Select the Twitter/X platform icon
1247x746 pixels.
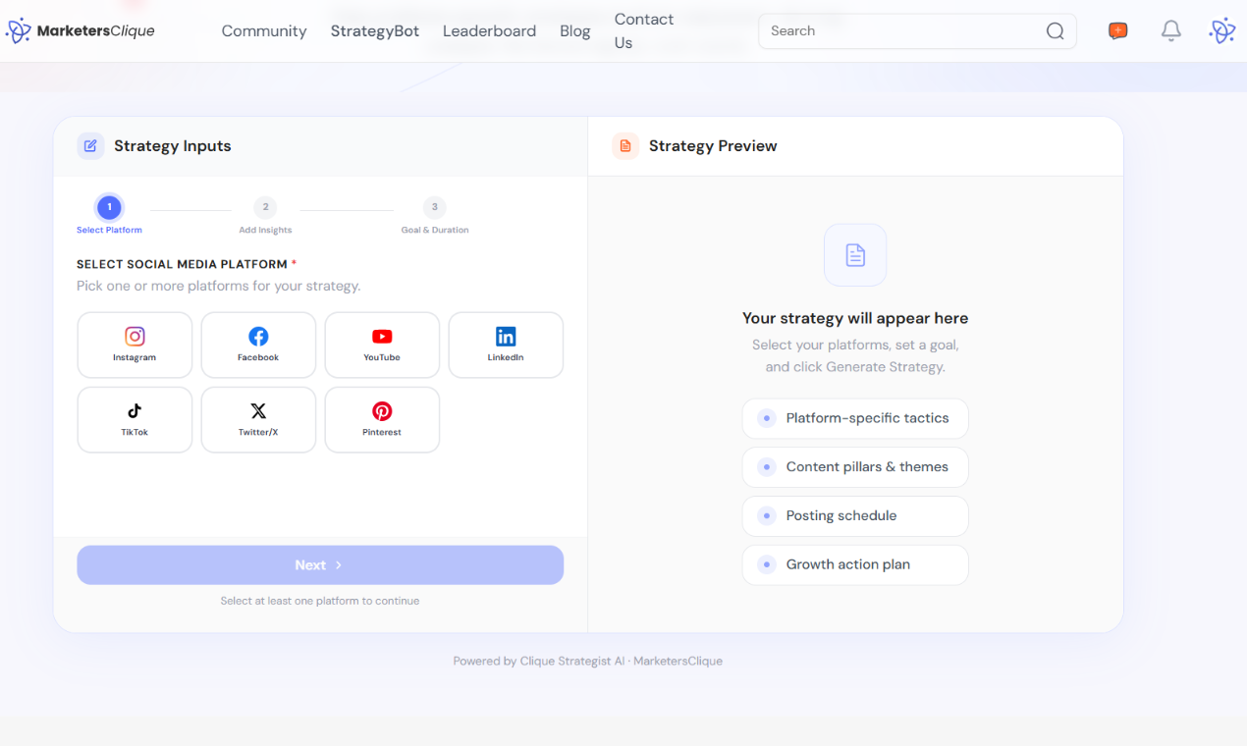coord(258,419)
